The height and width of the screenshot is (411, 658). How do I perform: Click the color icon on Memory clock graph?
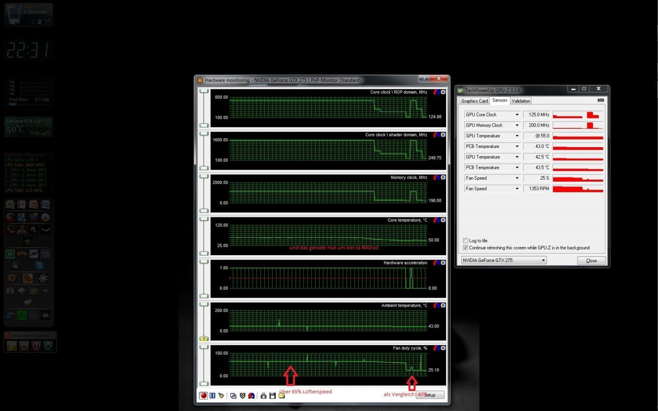[x=437, y=178]
